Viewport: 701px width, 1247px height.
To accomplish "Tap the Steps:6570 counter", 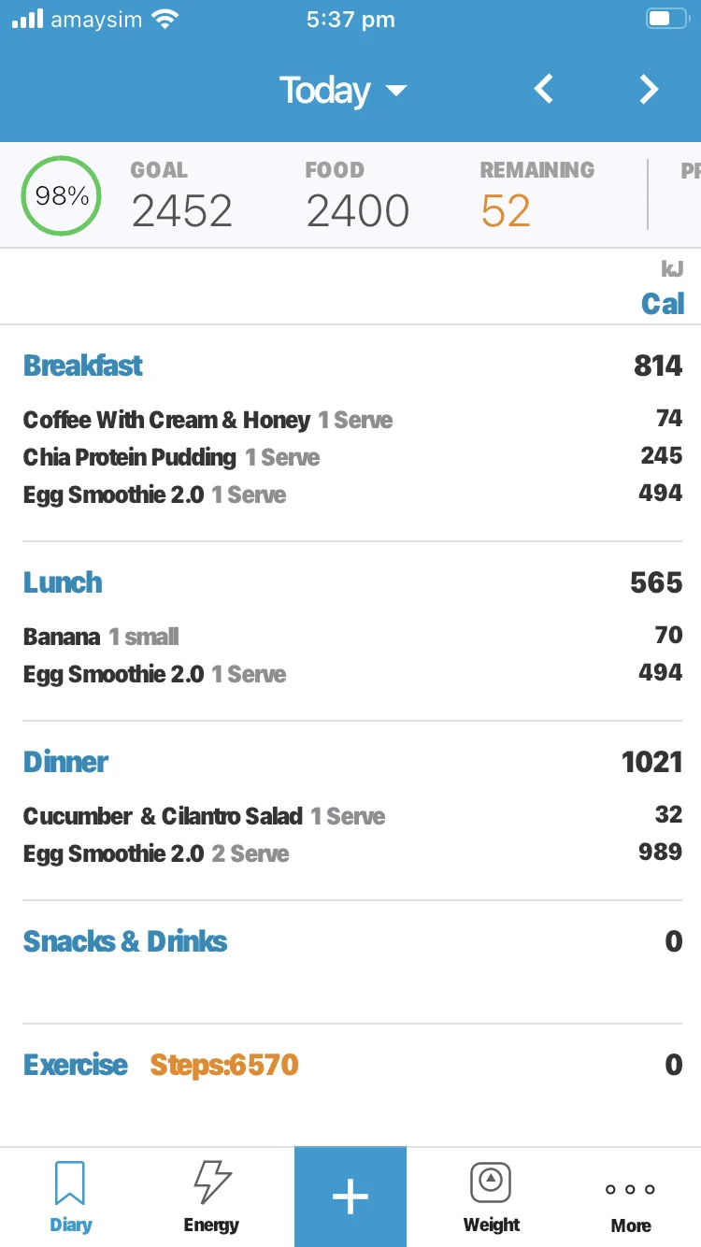I will pos(224,1065).
